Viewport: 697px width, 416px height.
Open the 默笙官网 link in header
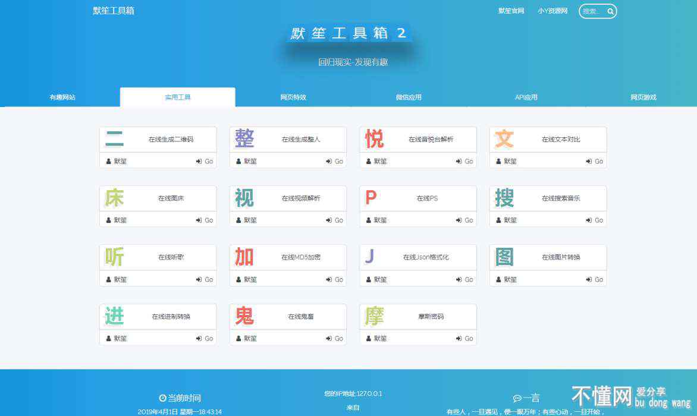point(511,11)
